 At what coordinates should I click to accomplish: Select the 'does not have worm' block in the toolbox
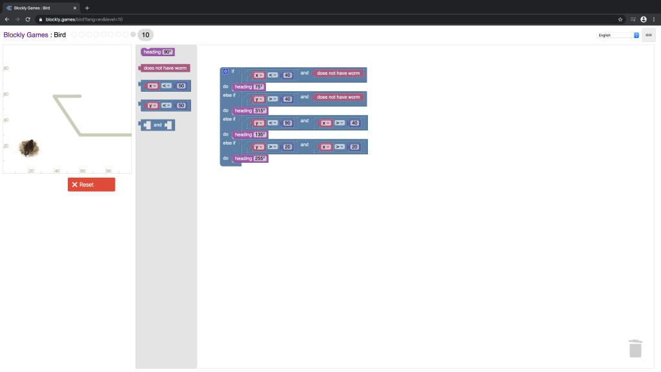[x=165, y=68]
